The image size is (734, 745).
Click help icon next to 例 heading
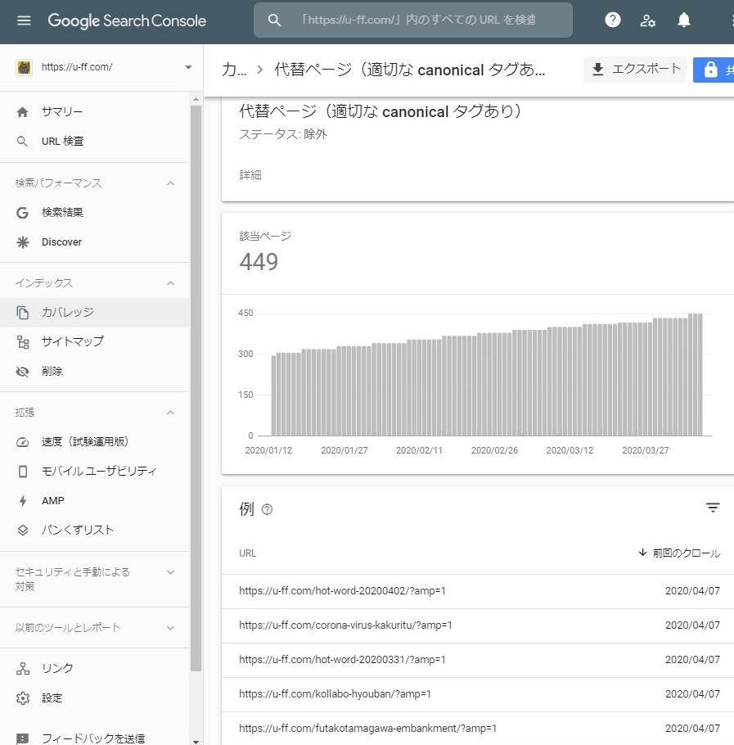pos(267,509)
